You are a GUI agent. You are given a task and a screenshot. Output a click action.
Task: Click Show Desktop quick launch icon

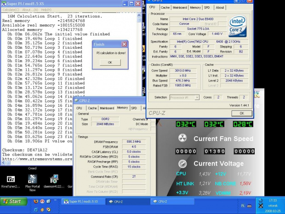(48, 201)
